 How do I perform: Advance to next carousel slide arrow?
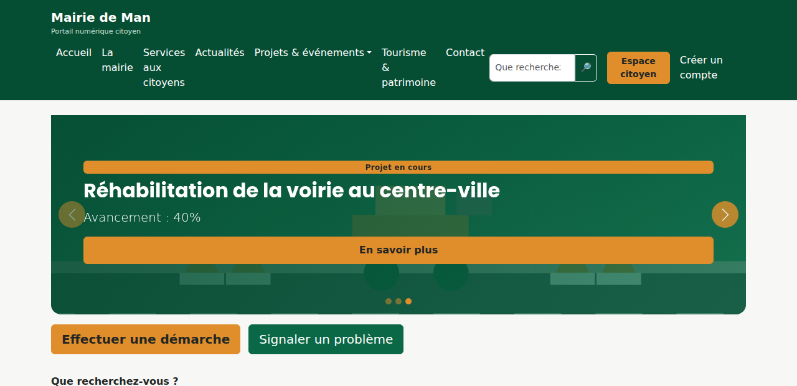[725, 215]
